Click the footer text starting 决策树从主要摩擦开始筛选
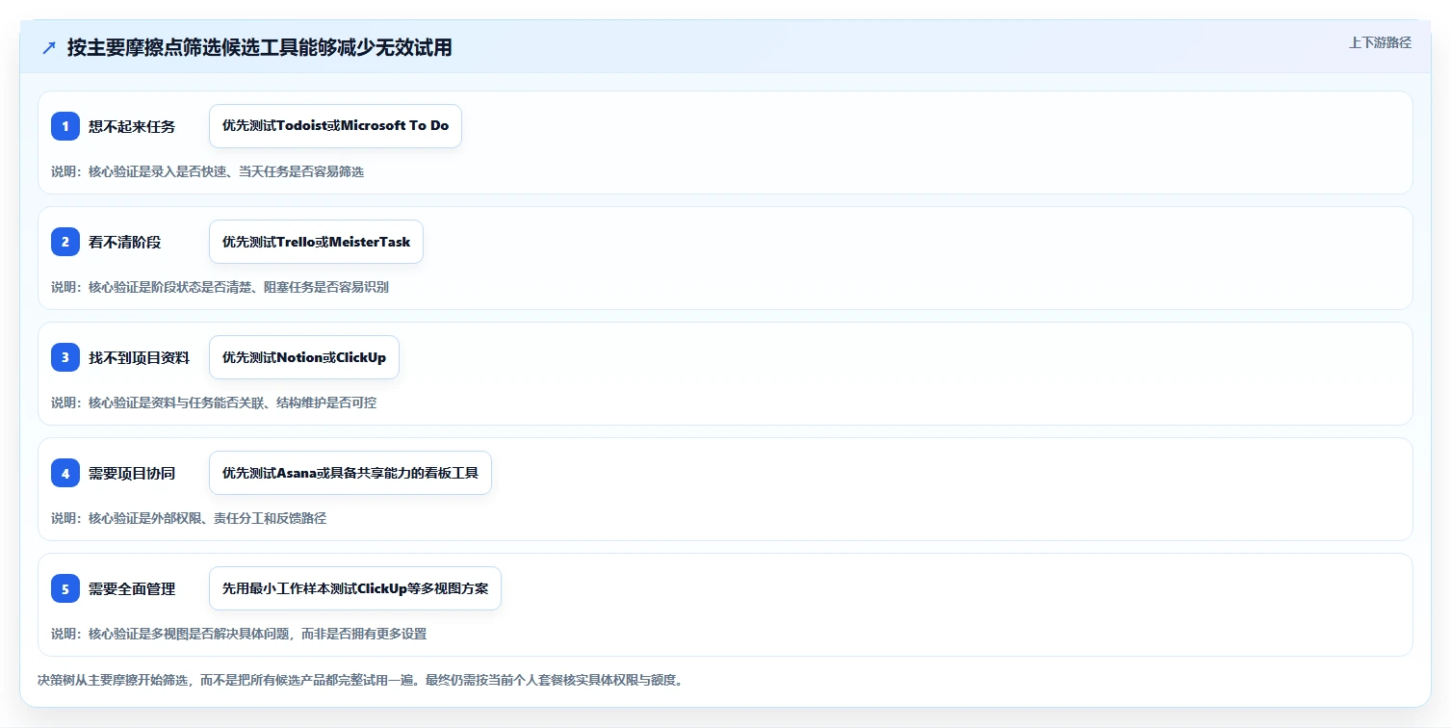The height and width of the screenshot is (728, 1451). pyautogui.click(x=360, y=680)
